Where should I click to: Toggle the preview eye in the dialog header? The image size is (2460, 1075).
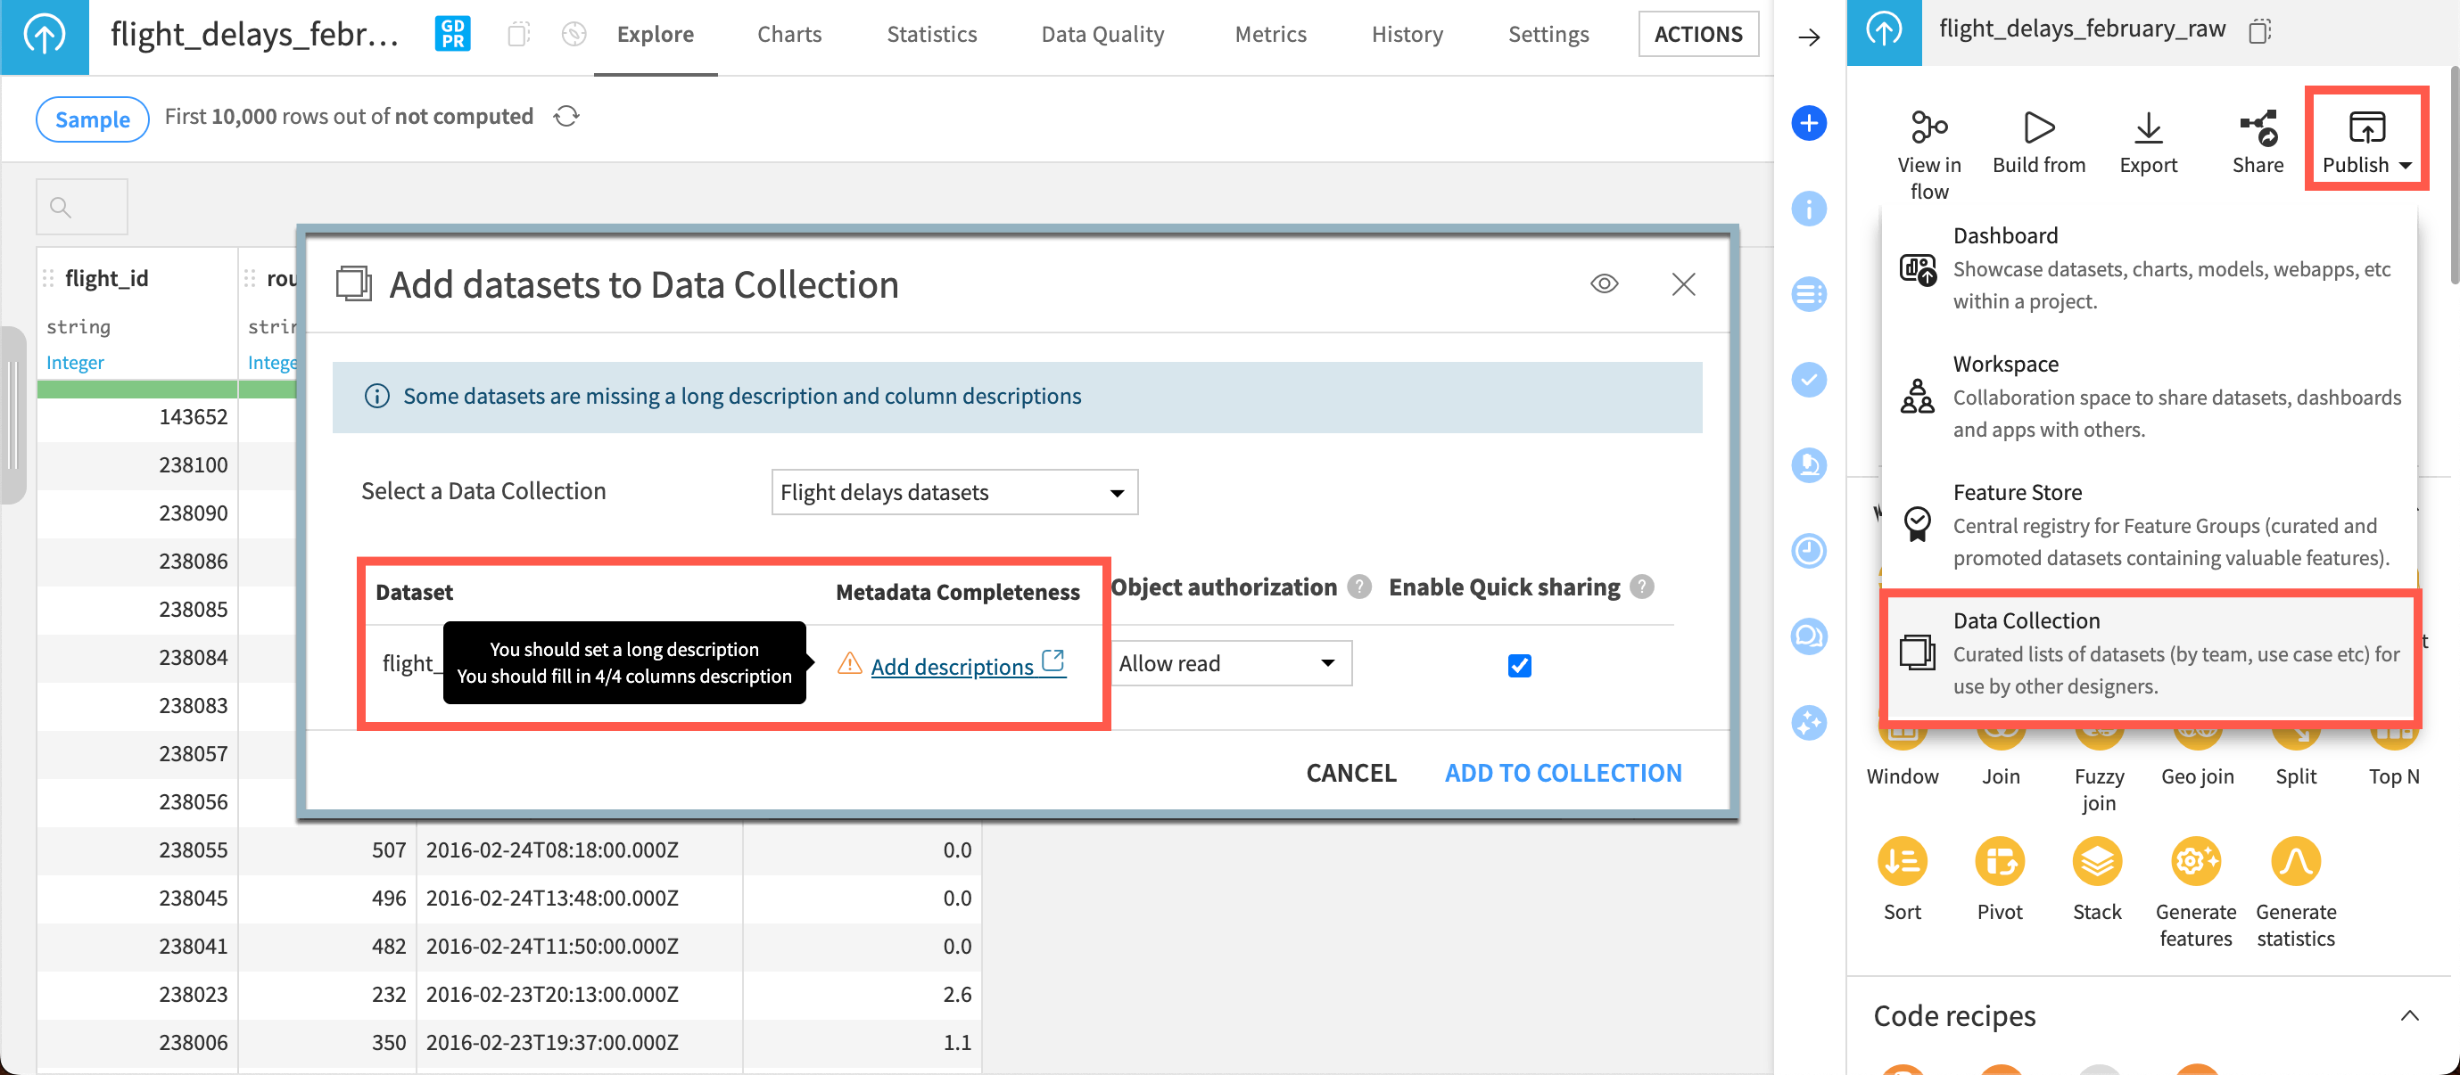[x=1604, y=283]
